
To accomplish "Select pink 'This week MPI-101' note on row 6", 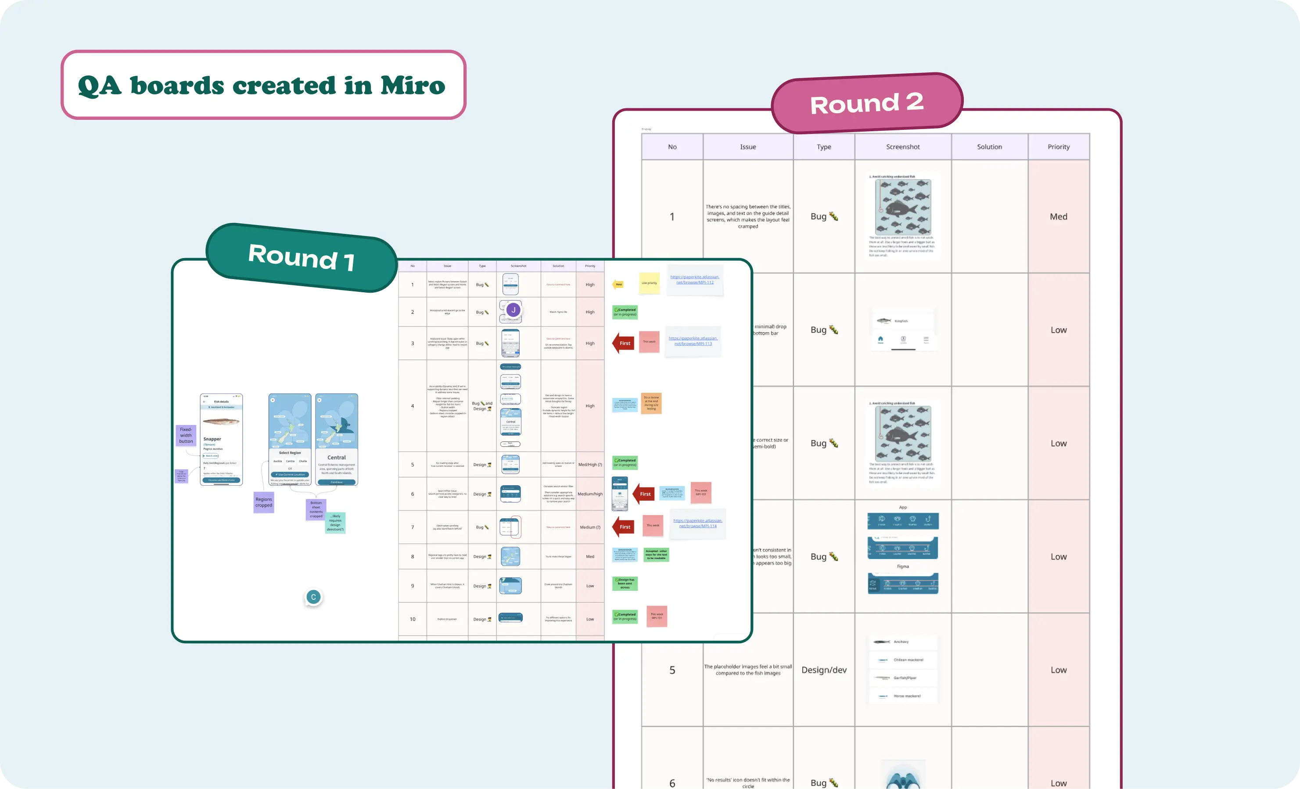I will (700, 493).
